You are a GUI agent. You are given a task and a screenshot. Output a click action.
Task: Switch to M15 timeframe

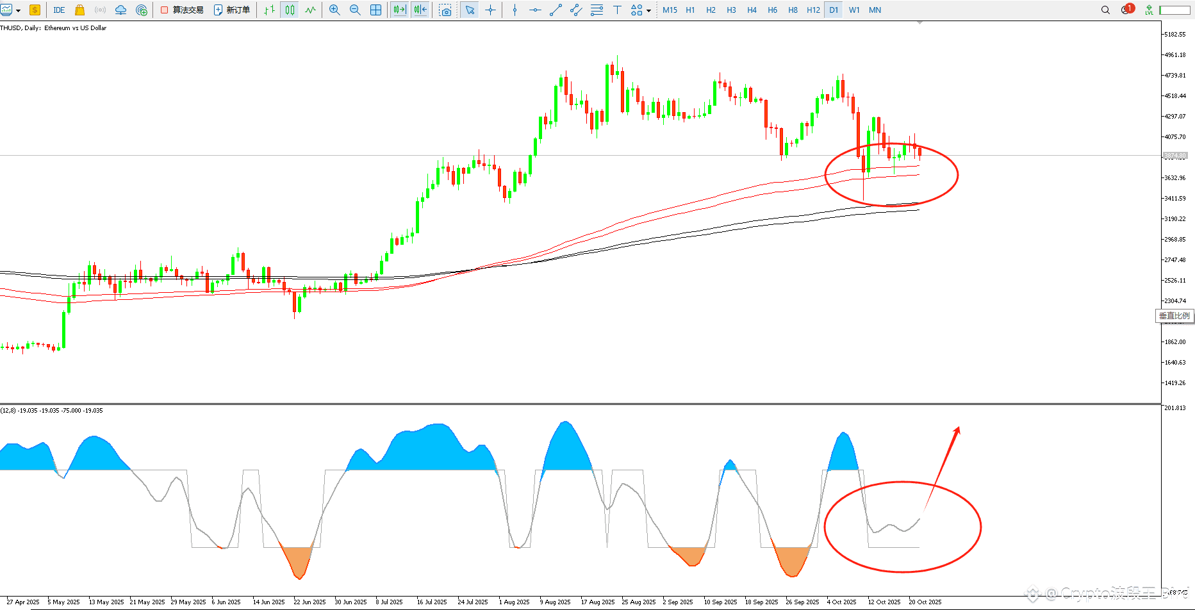670,10
